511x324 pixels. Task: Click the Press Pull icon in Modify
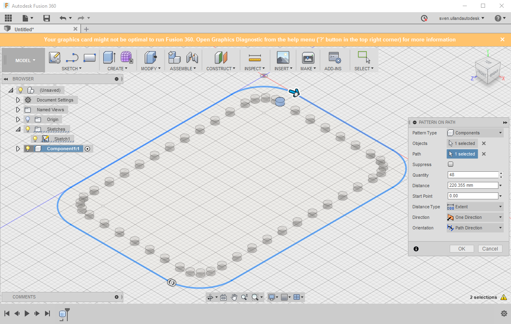[150, 58]
